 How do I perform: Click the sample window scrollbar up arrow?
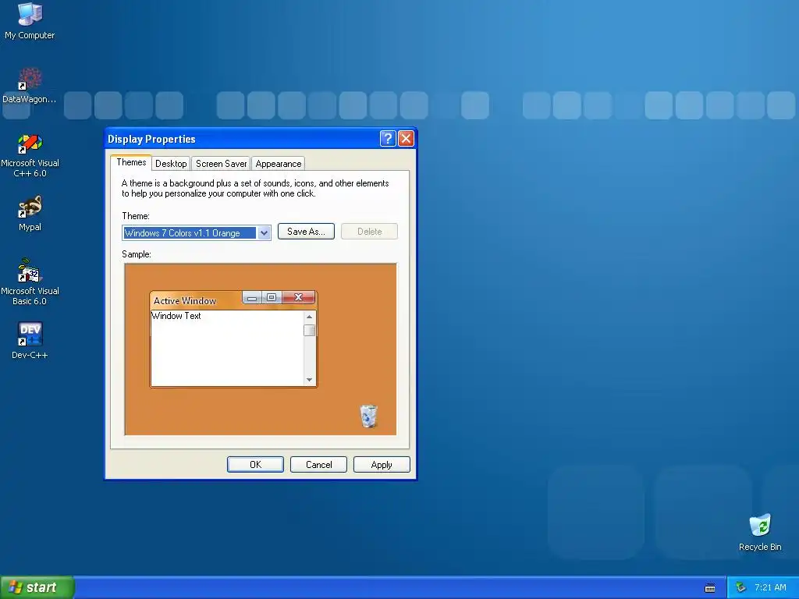(x=309, y=317)
